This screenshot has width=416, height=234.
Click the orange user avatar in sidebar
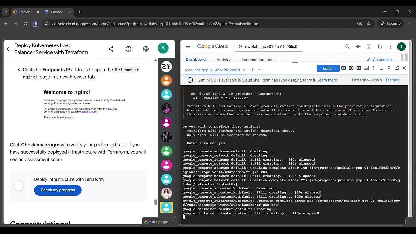[x=166, y=81]
